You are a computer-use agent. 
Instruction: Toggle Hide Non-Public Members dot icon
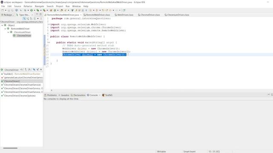(x=41, y=70)
